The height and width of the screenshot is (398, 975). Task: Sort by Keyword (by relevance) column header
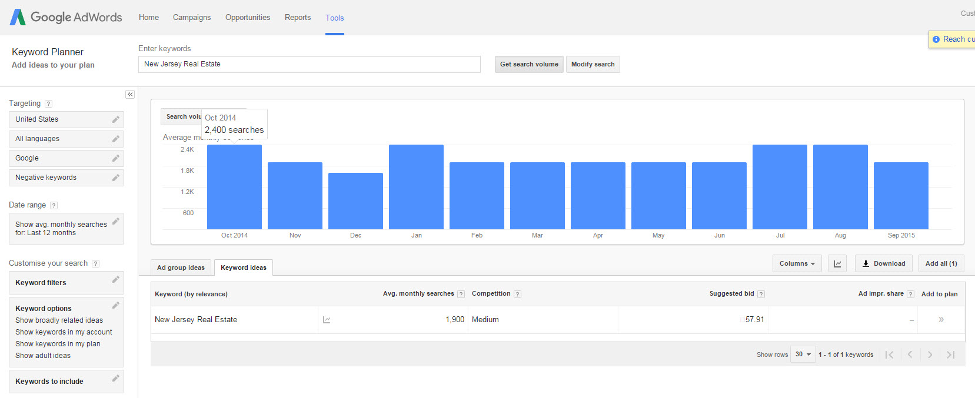191,294
